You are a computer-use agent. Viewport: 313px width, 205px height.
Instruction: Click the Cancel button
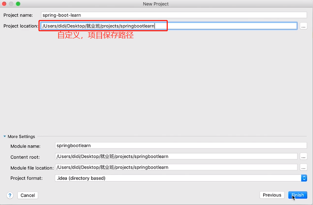tap(28, 195)
